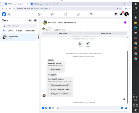
Task: Open Microsoft Edge from the taskbar
Action: tap(135, 28)
